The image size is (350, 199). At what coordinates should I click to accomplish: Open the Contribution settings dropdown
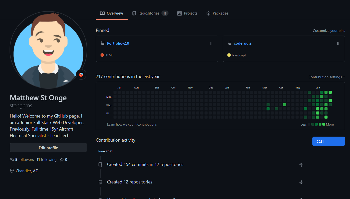tap(326, 77)
